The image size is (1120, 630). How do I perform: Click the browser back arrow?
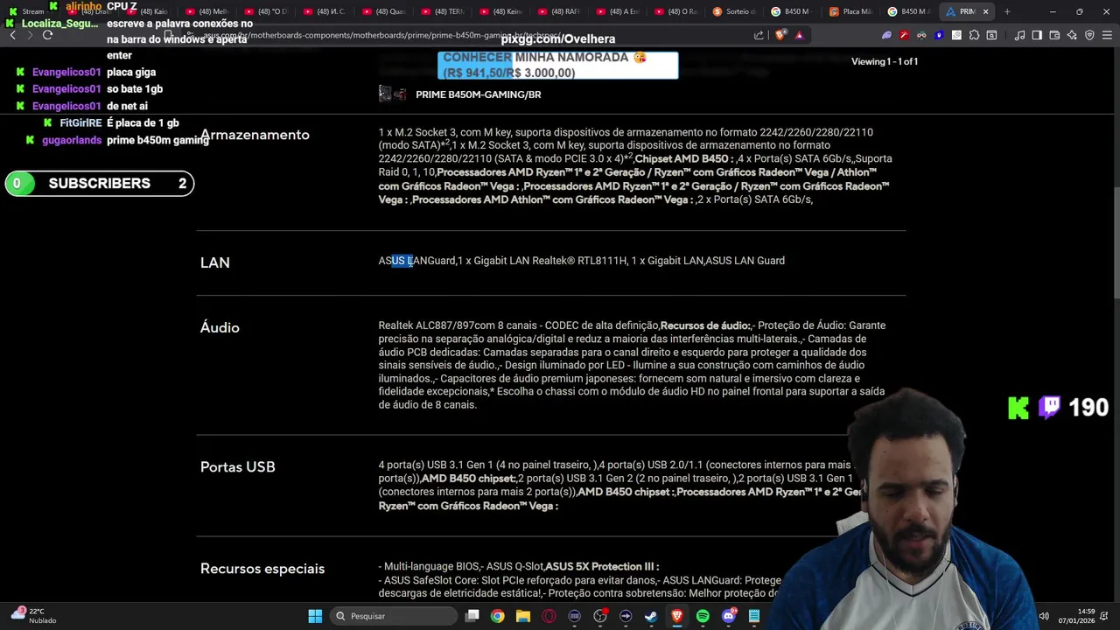12,35
